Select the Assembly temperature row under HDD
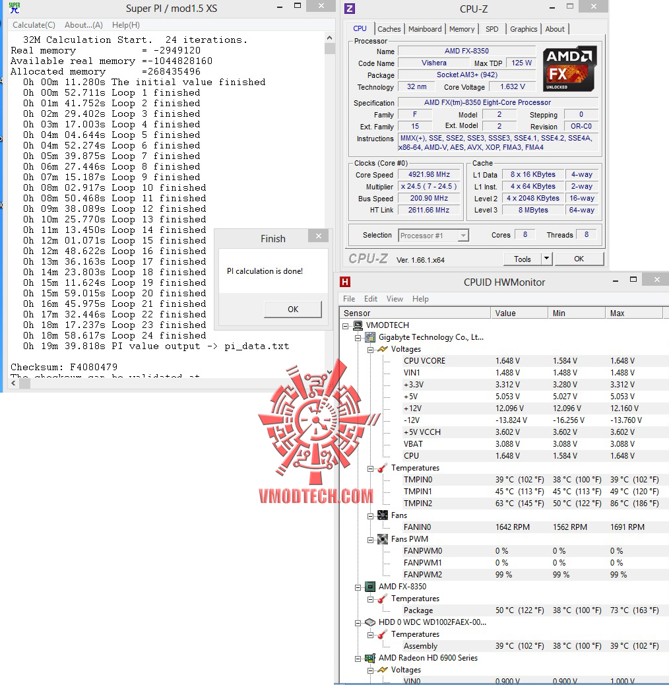Image resolution: width=669 pixels, height=685 pixels. [x=535, y=645]
